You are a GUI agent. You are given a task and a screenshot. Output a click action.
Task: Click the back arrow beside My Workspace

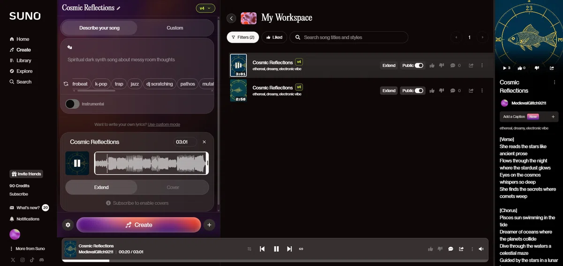pyautogui.click(x=231, y=18)
